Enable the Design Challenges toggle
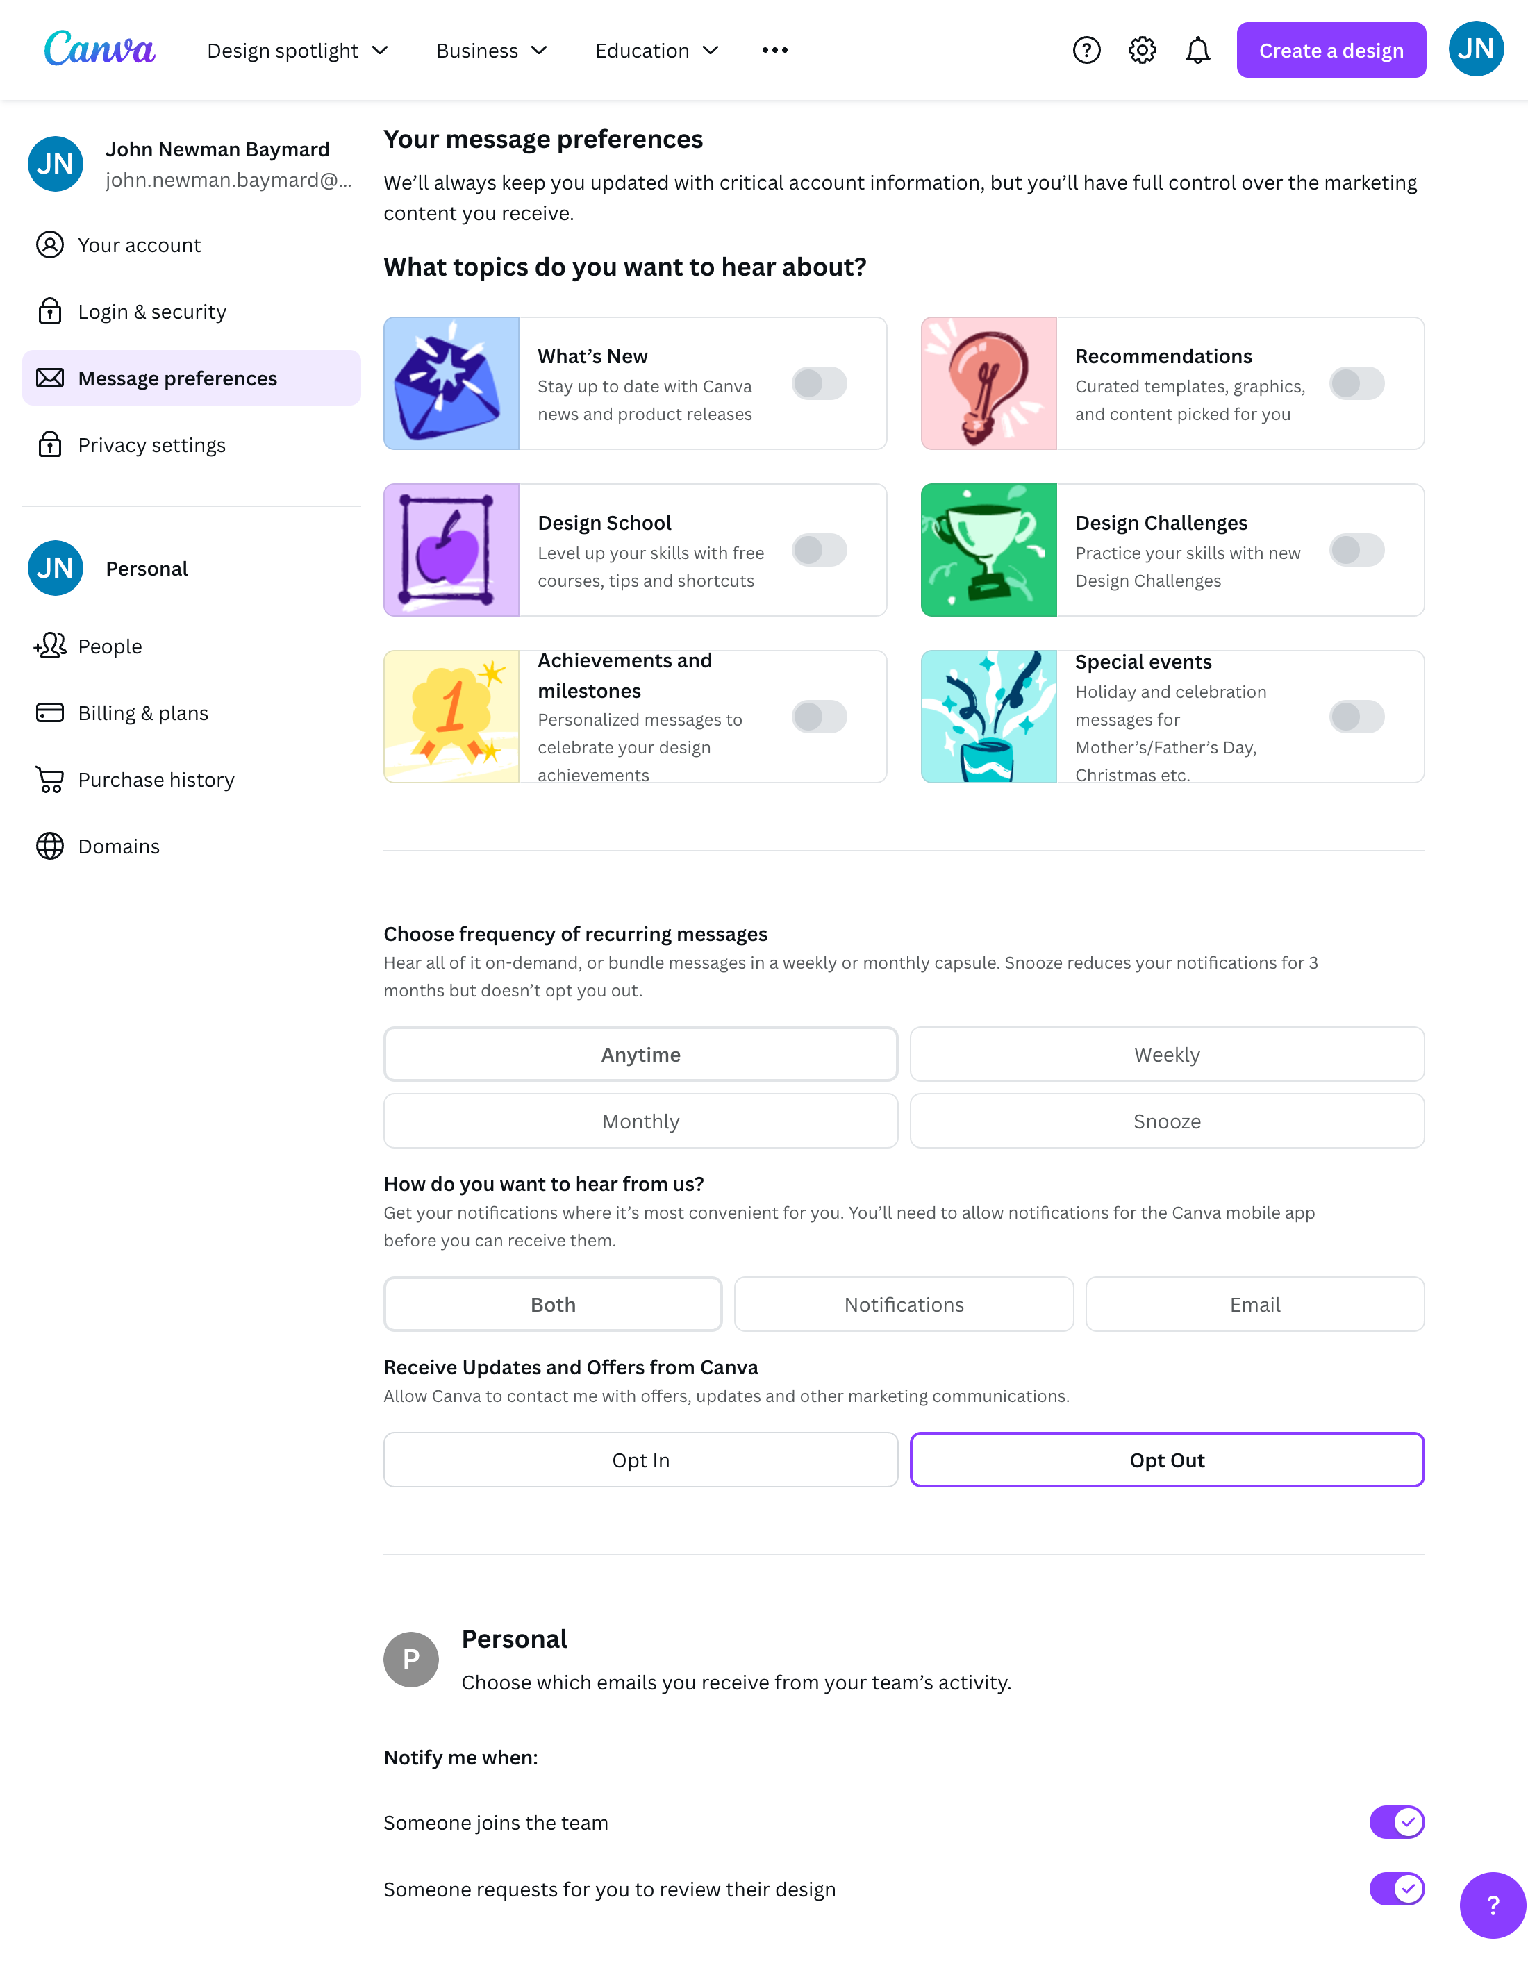Viewport: 1528px width, 1961px height. point(1356,549)
